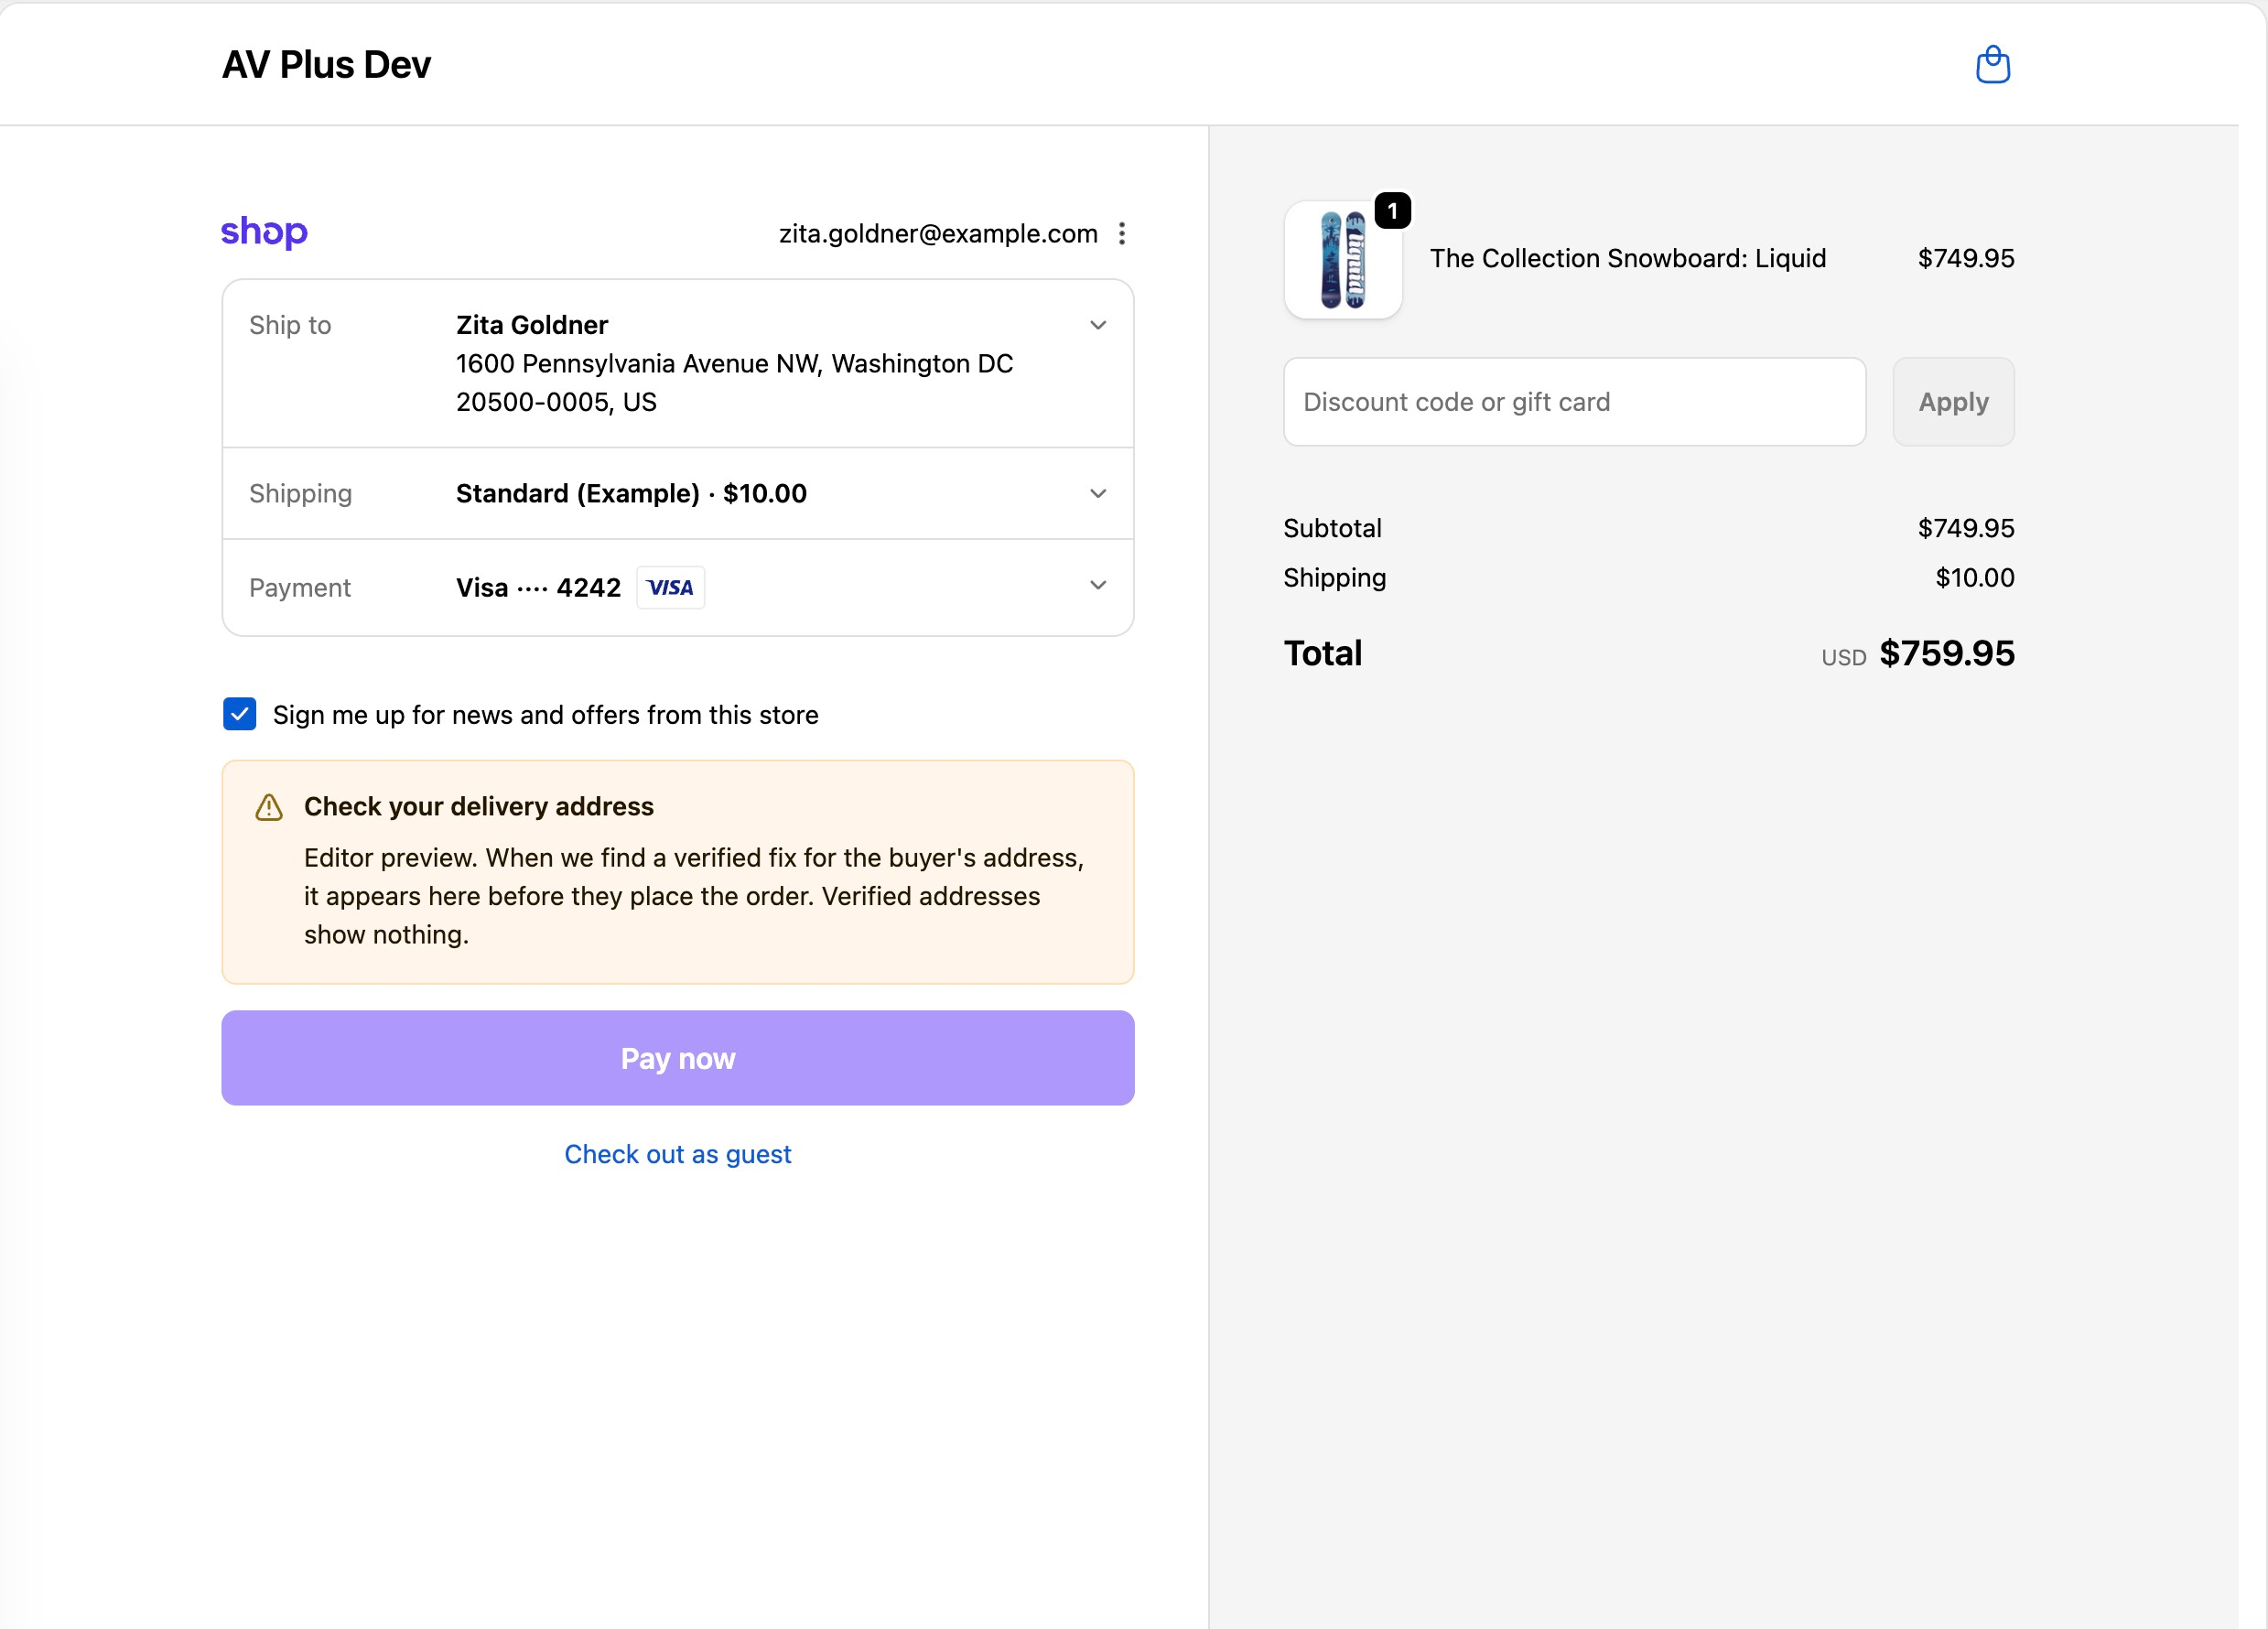Expand the Shipping method chevron
This screenshot has height=1629, width=2268.
point(1097,493)
